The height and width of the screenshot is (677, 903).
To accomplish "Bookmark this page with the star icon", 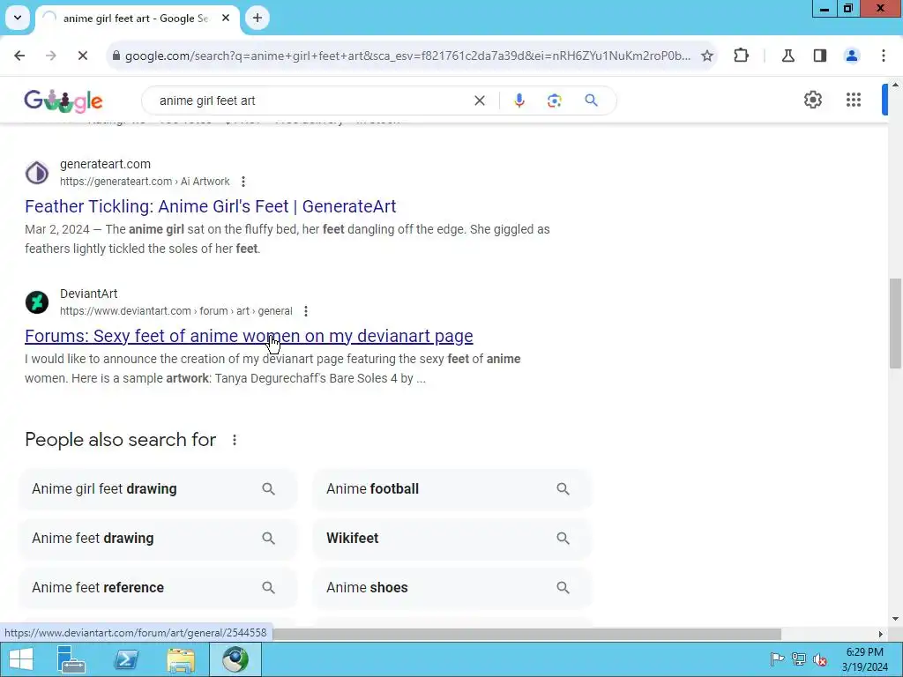I will [x=707, y=56].
